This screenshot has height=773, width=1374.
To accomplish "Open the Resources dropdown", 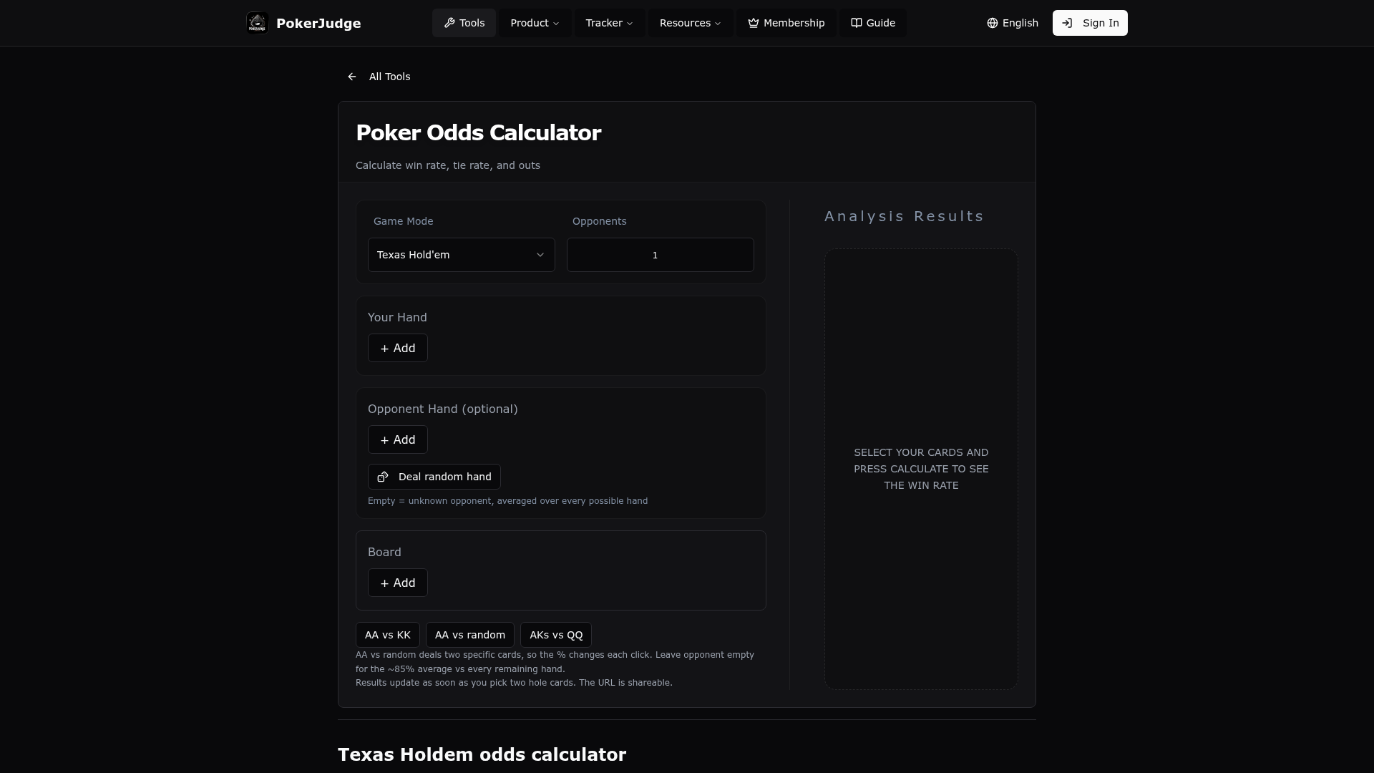I will [x=691, y=23].
